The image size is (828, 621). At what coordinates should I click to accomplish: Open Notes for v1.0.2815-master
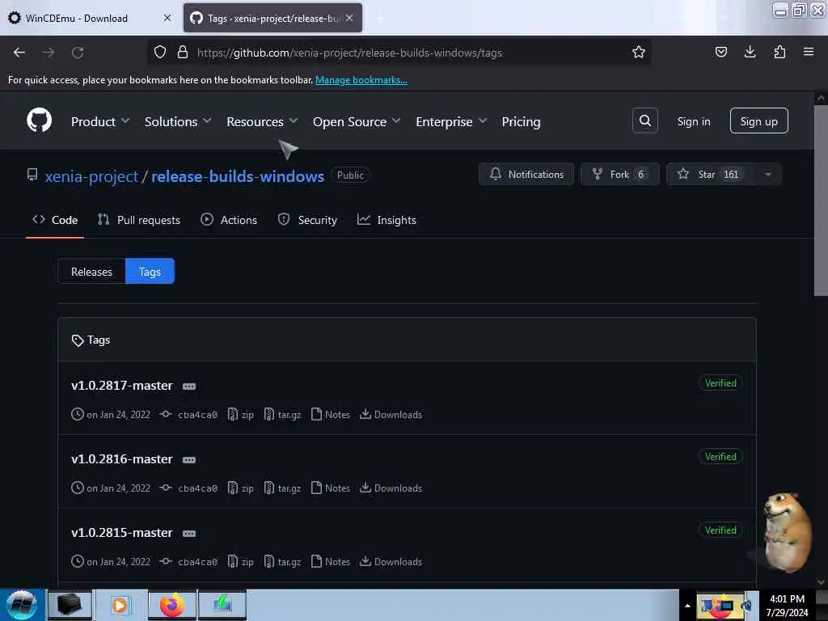pos(331,561)
